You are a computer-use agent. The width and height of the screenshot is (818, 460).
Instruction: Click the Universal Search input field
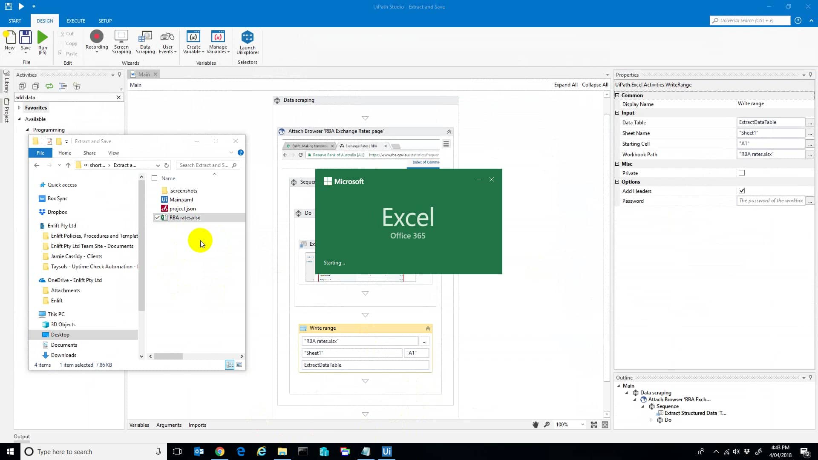pyautogui.click(x=750, y=20)
